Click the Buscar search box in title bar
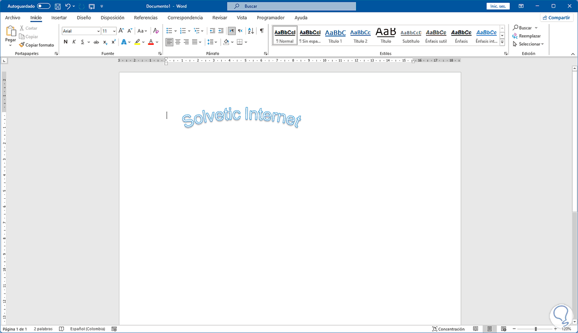The width and height of the screenshot is (578, 333). (291, 6)
